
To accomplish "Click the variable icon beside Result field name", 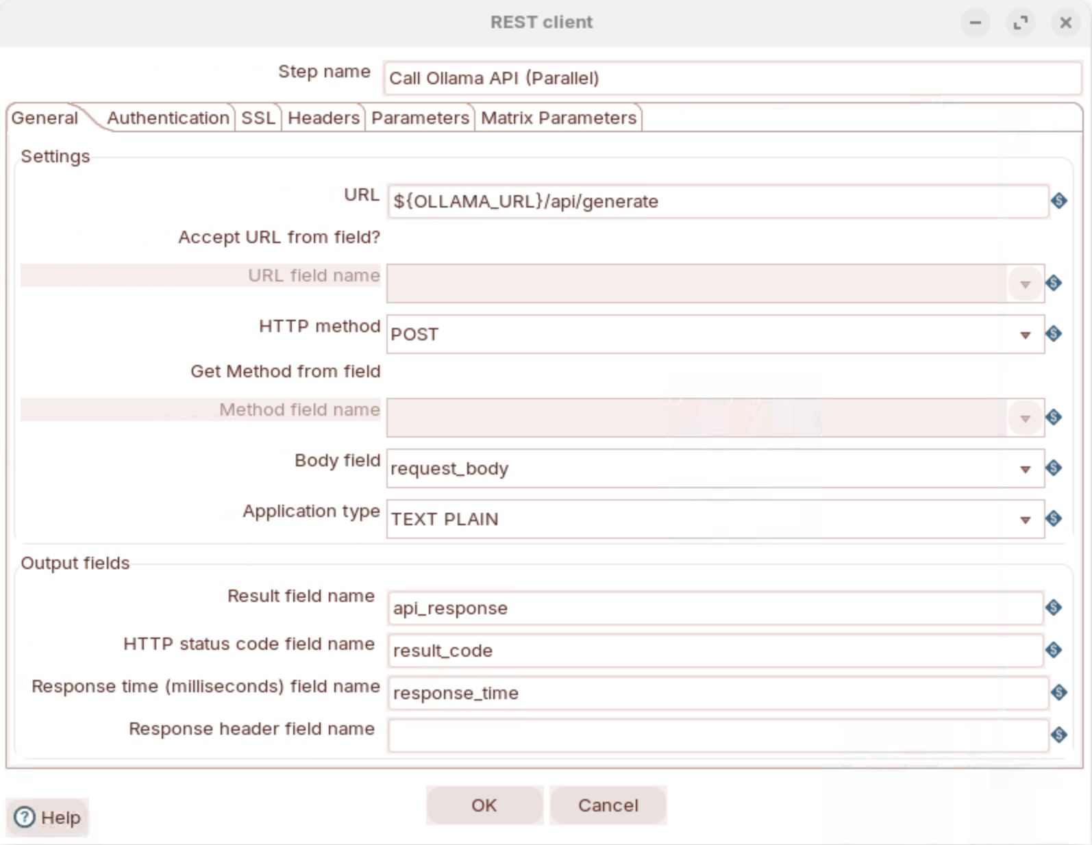I will (x=1054, y=607).
